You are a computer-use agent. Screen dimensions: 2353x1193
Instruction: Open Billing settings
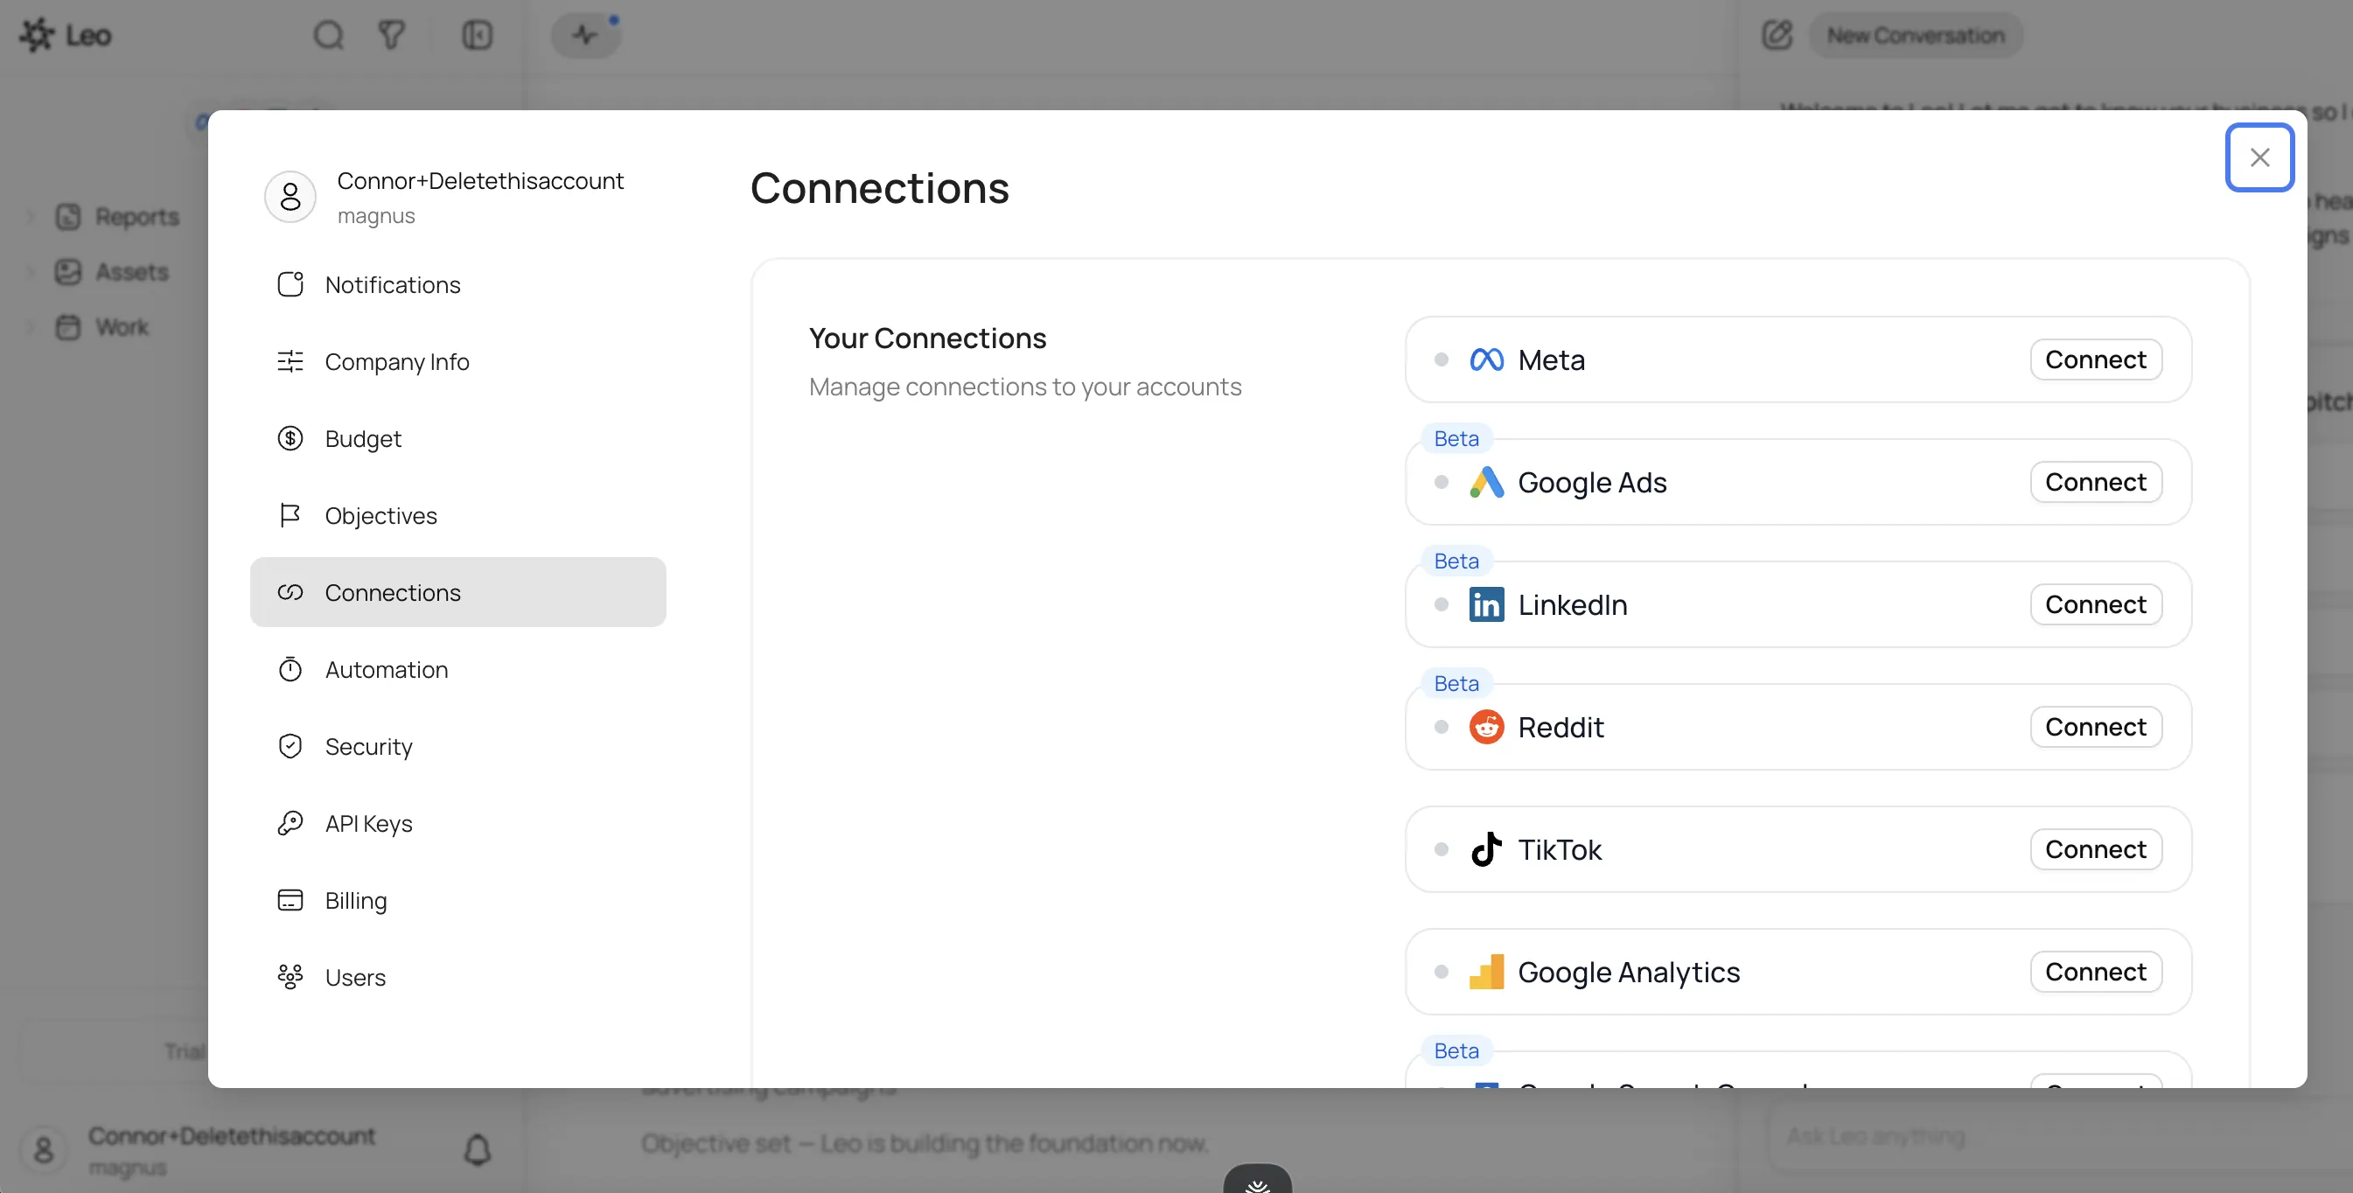click(457, 901)
